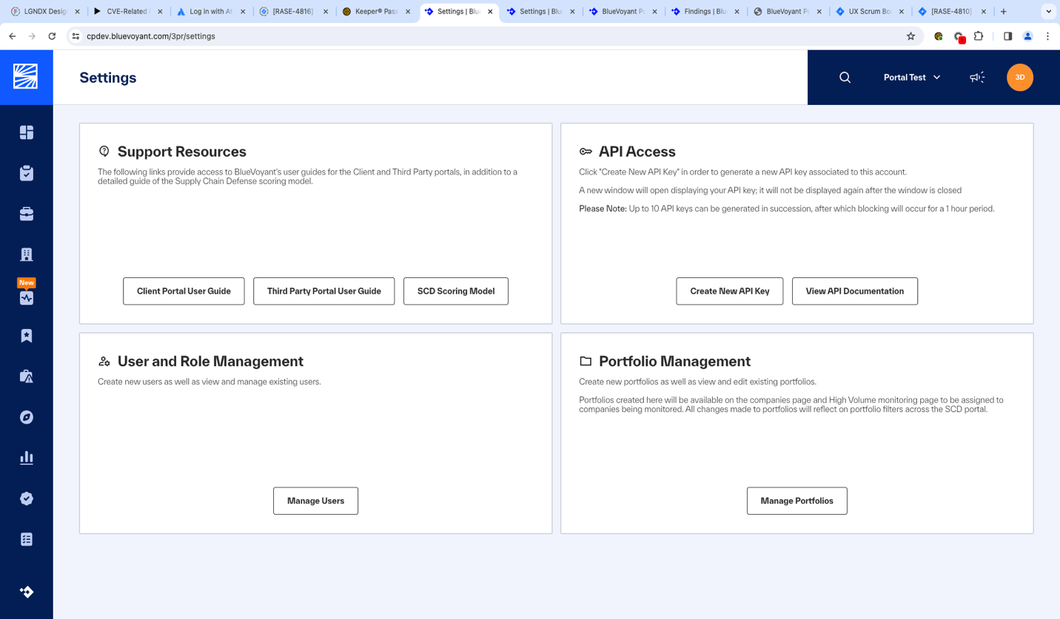
Task: Switch to the CVE-Related browser tab
Action: coord(127,12)
